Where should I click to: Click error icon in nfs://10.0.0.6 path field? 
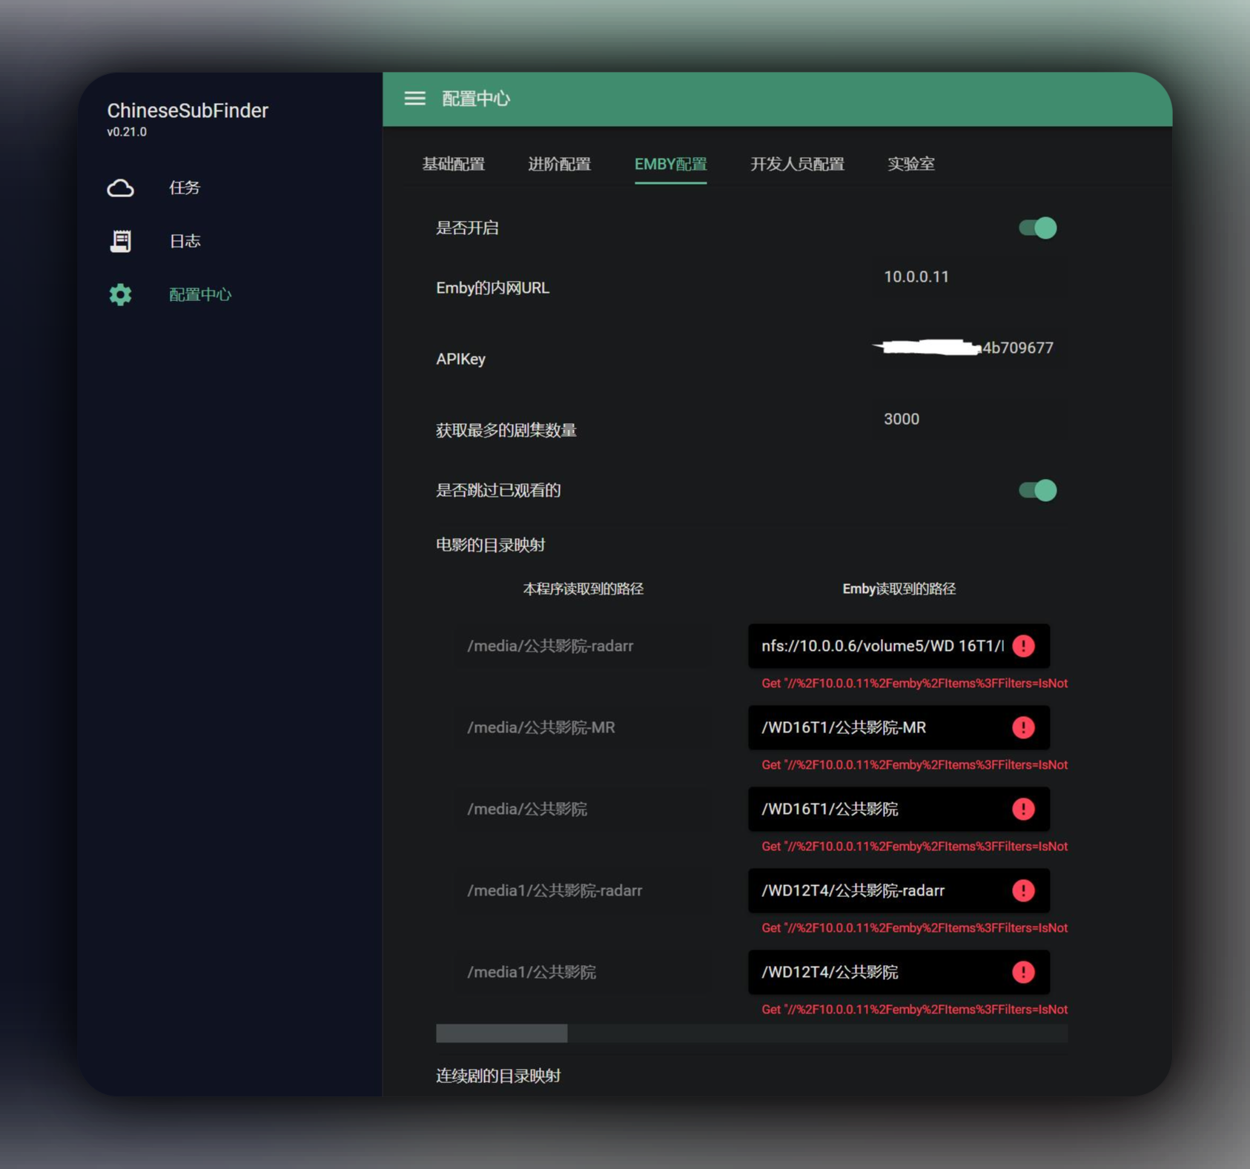(1023, 646)
